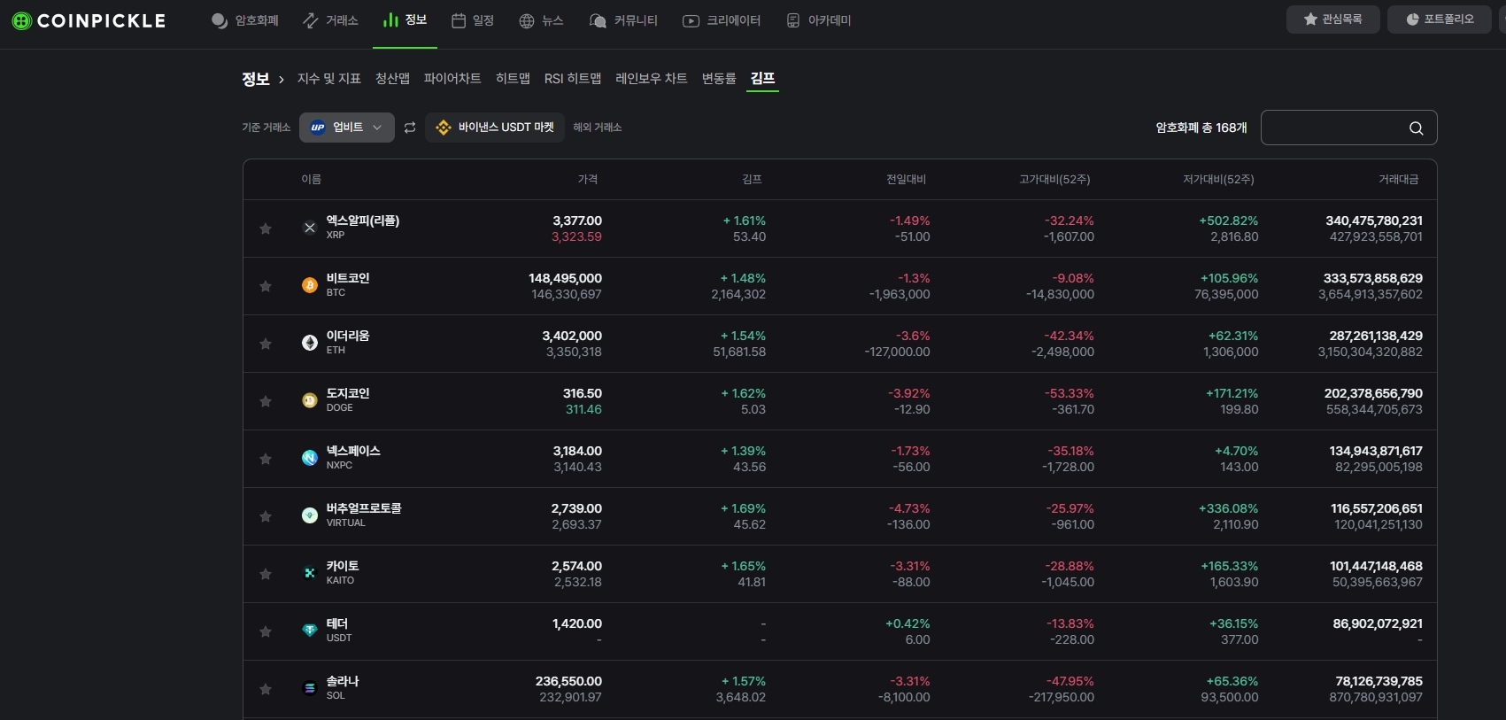1506x720 pixels.
Task: Open the 크리에이터 section
Action: pos(722,20)
